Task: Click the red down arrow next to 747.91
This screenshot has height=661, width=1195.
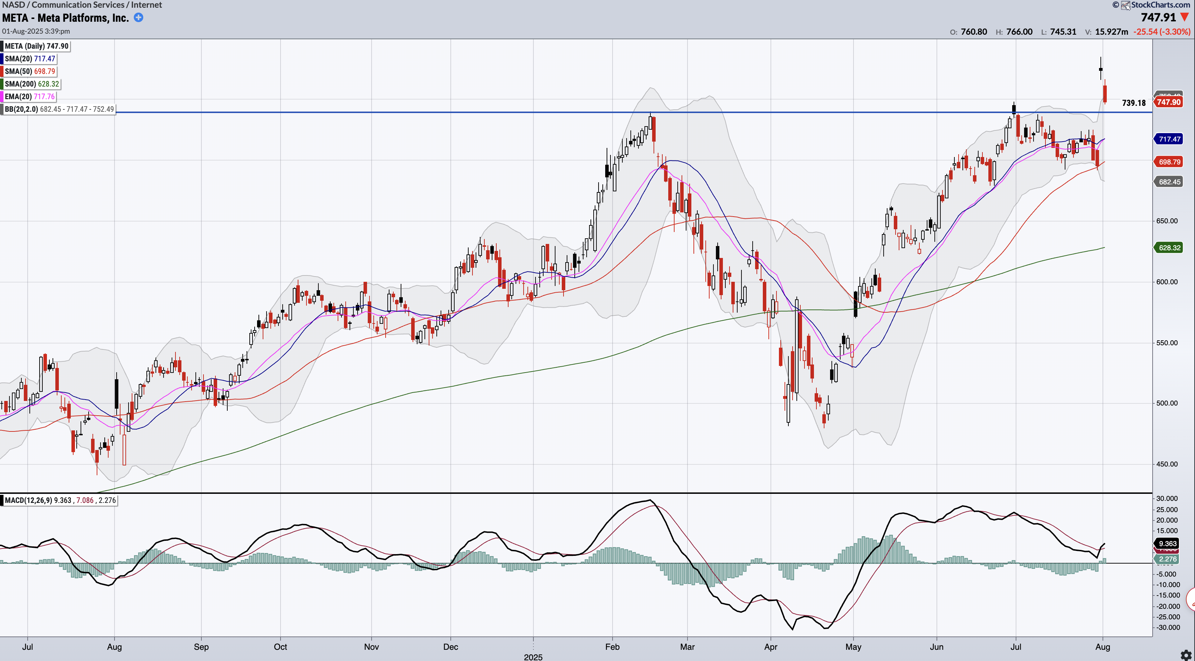Action: click(x=1185, y=17)
